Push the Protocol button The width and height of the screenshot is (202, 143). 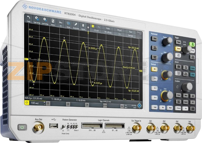179,108
